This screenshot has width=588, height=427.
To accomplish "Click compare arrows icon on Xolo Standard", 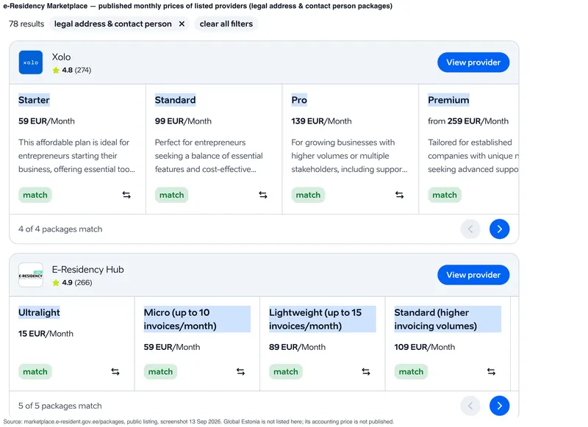I will [x=263, y=195].
